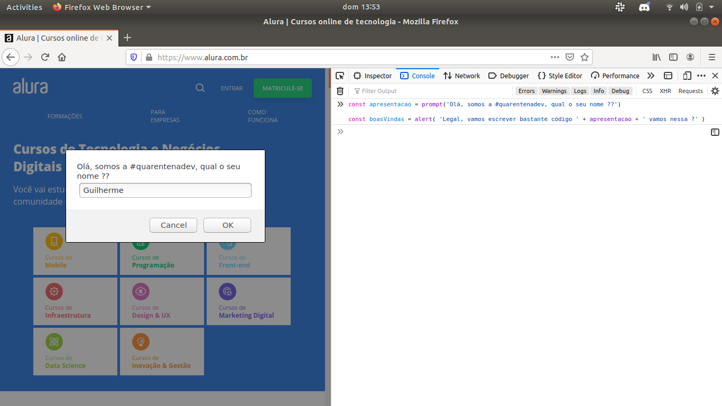
Task: Show more DevTools tabs chevron
Action: [x=651, y=76]
